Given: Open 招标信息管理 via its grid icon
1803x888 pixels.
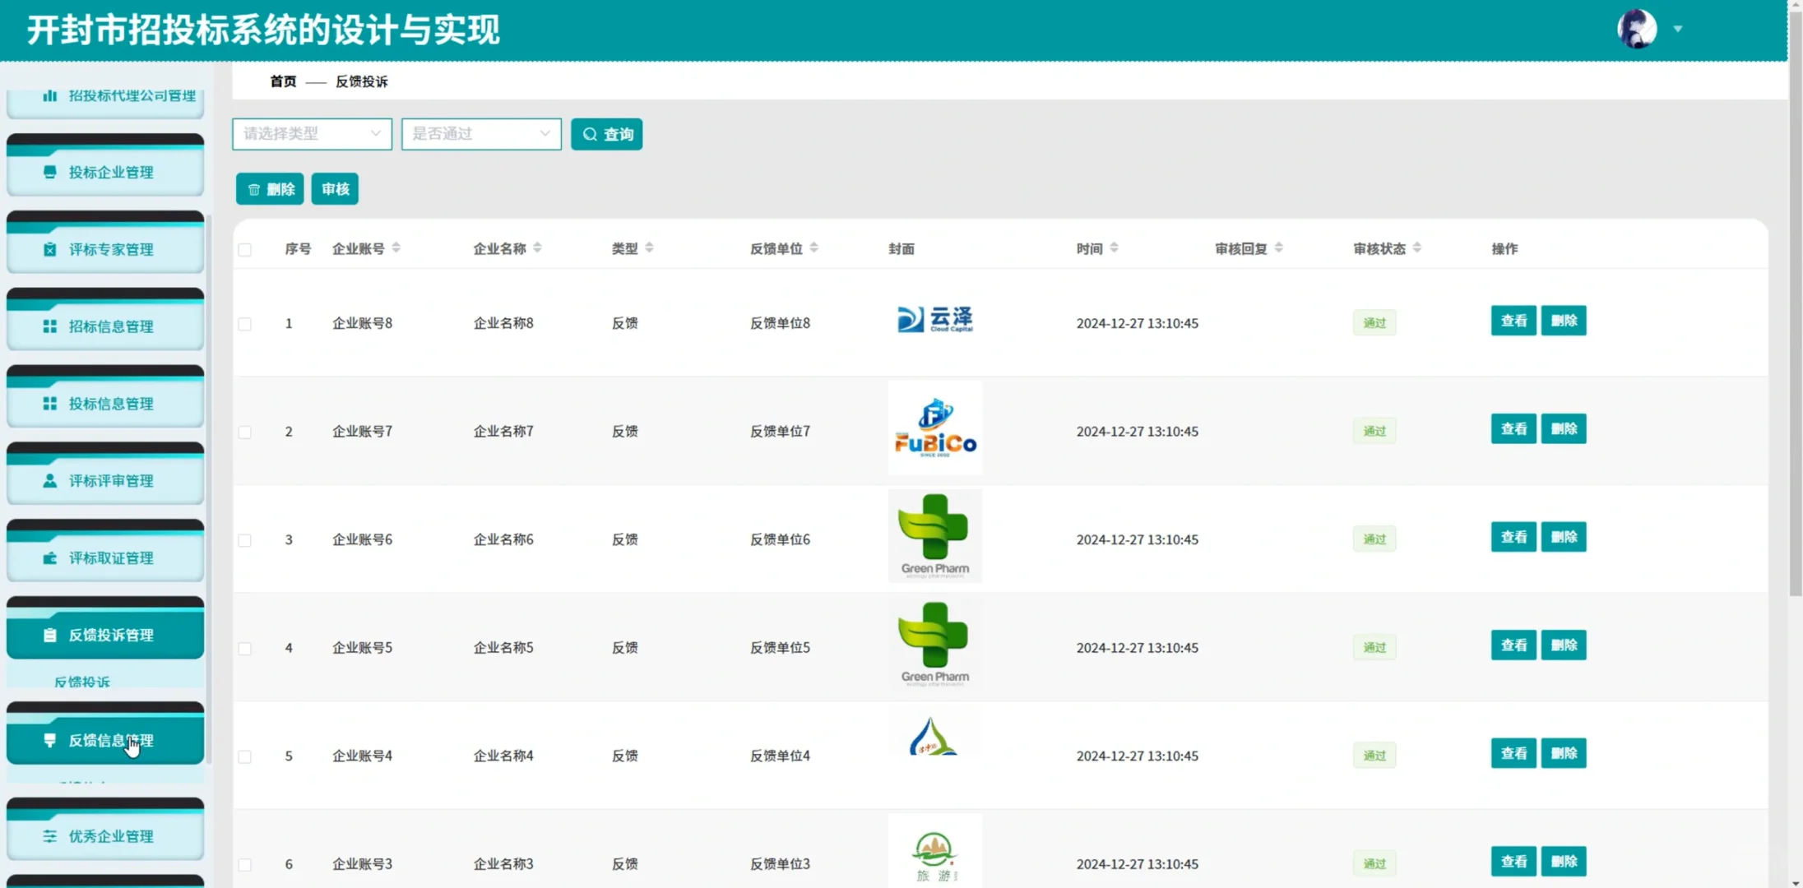Looking at the screenshot, I should click(x=49, y=326).
